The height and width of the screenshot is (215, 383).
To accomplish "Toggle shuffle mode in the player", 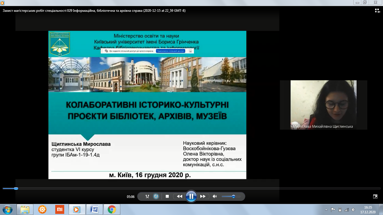I will pos(147,197).
